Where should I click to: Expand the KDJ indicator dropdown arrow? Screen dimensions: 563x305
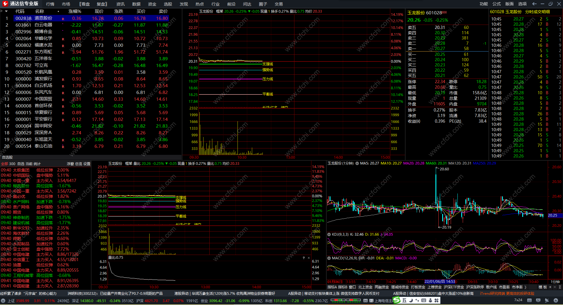tap(329, 234)
